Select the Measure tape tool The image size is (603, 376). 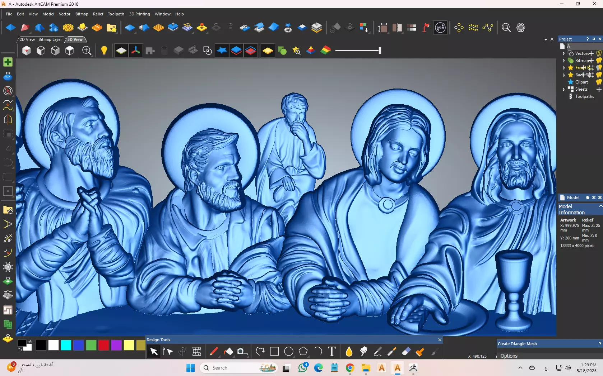coord(242,352)
